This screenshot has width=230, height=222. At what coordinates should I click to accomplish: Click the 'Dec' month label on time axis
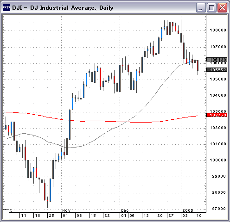(125, 210)
